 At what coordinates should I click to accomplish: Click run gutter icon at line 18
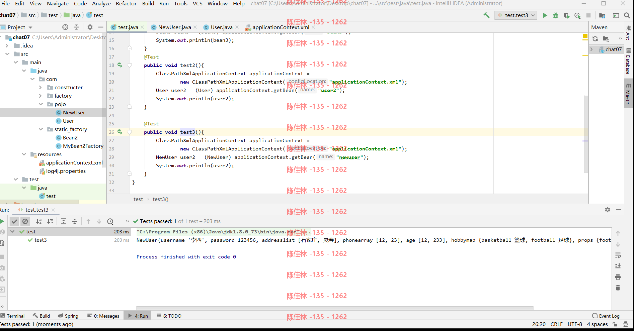120,65
